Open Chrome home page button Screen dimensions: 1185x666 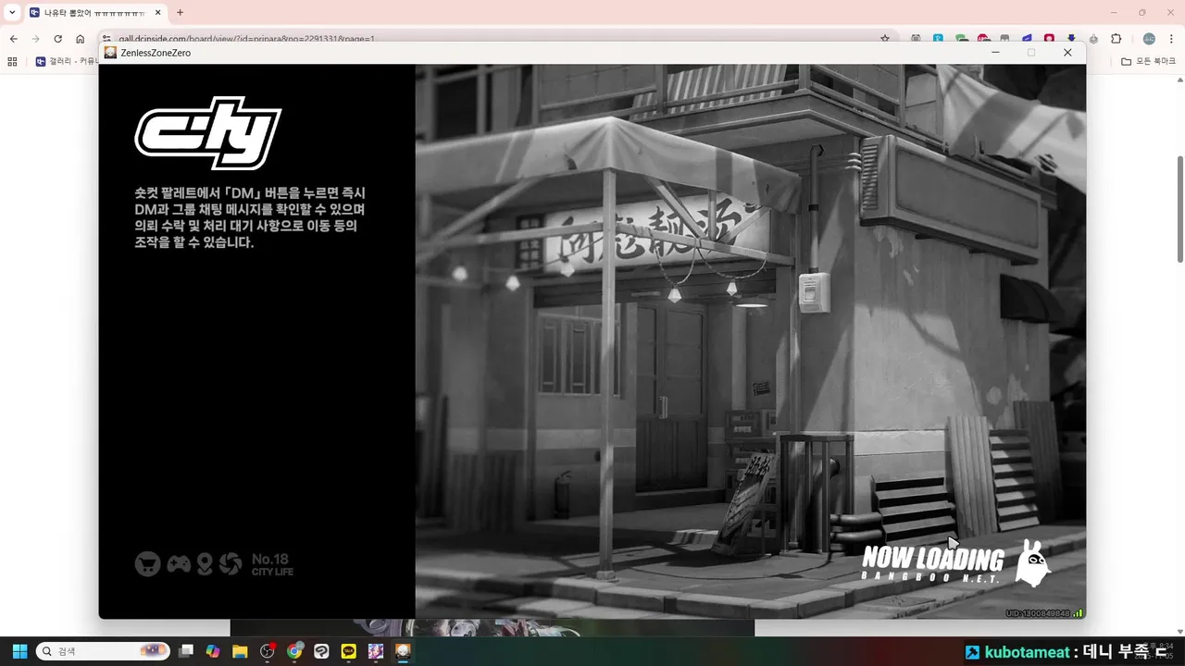[80, 39]
